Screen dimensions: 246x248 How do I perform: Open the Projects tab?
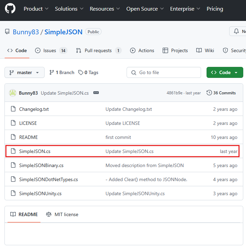pyautogui.click(x=175, y=51)
